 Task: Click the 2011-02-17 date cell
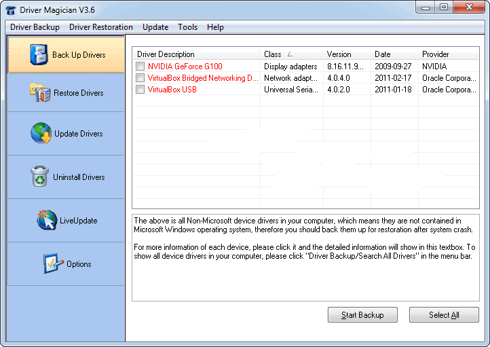point(393,78)
